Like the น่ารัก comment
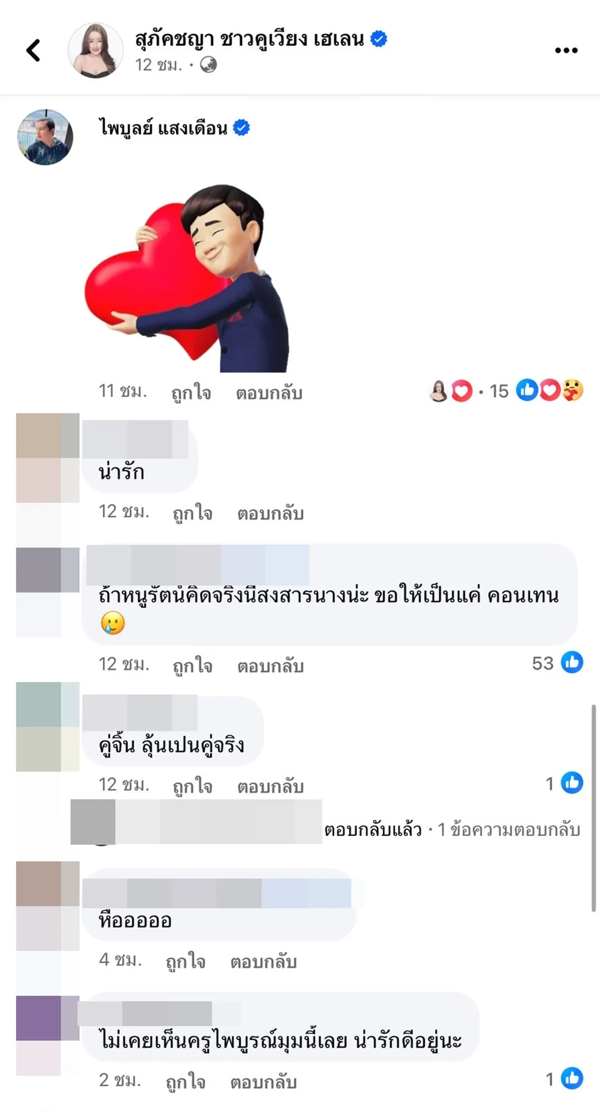This screenshot has height=1112, width=600. point(193,513)
